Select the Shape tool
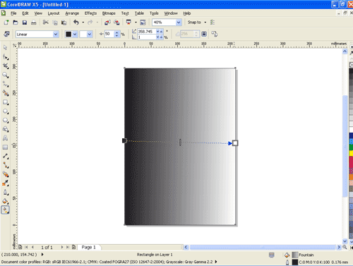The height and width of the screenshot is (266, 353). 5,57
